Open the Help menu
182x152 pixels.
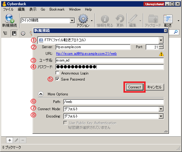(x=88, y=9)
